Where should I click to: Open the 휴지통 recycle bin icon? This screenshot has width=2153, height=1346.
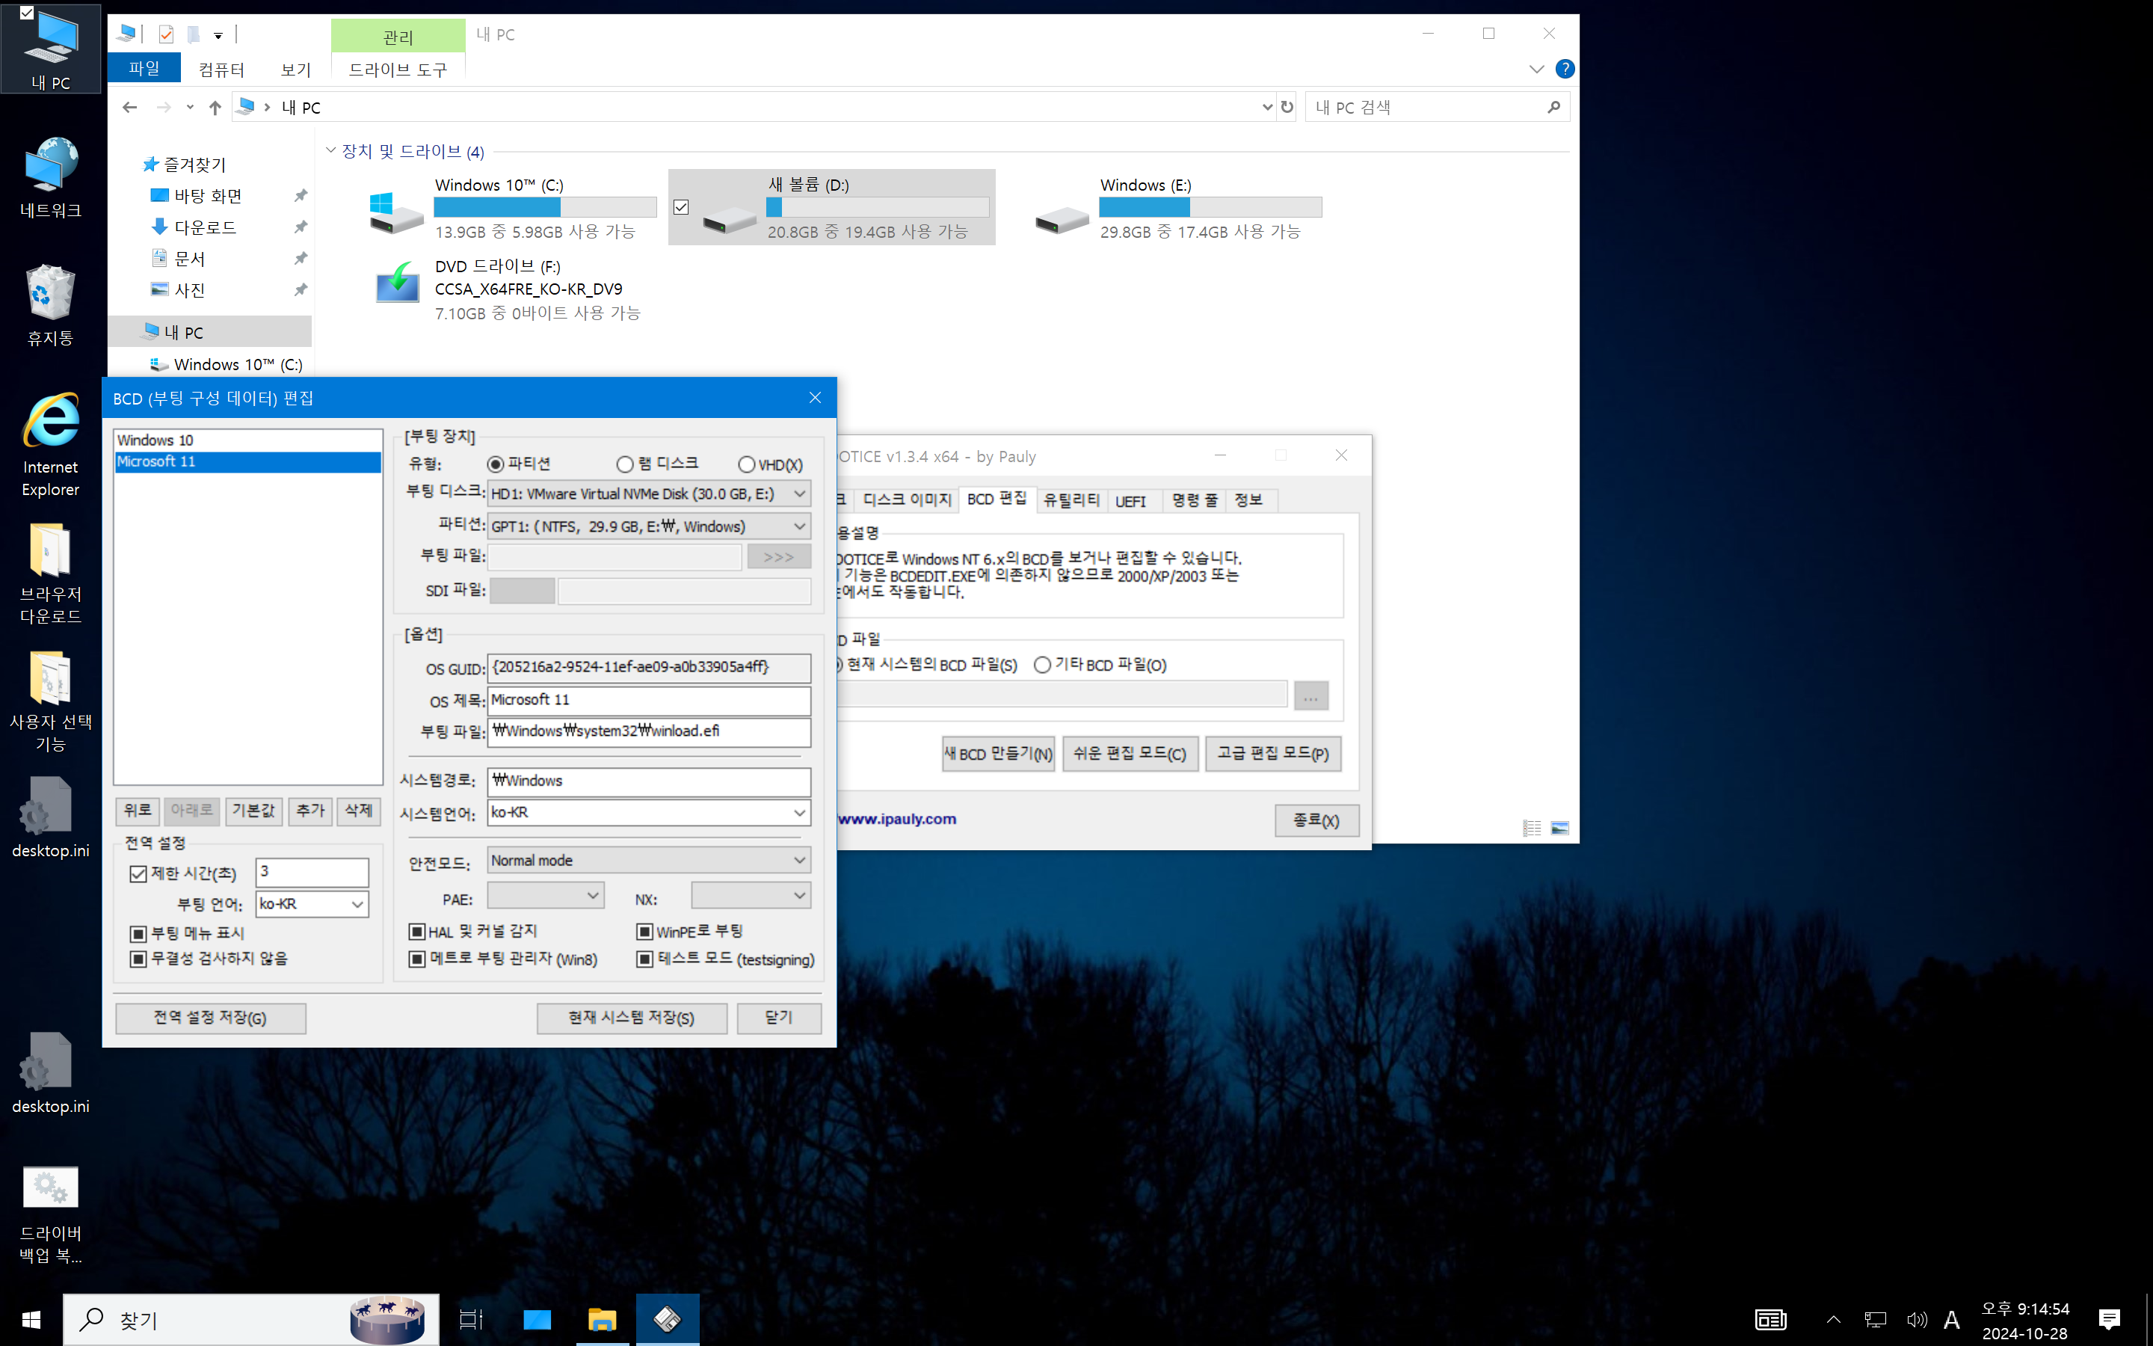[x=51, y=305]
